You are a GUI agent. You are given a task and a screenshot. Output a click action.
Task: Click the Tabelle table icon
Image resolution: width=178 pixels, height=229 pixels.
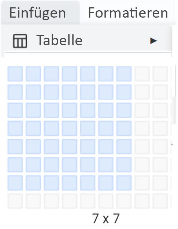20,41
